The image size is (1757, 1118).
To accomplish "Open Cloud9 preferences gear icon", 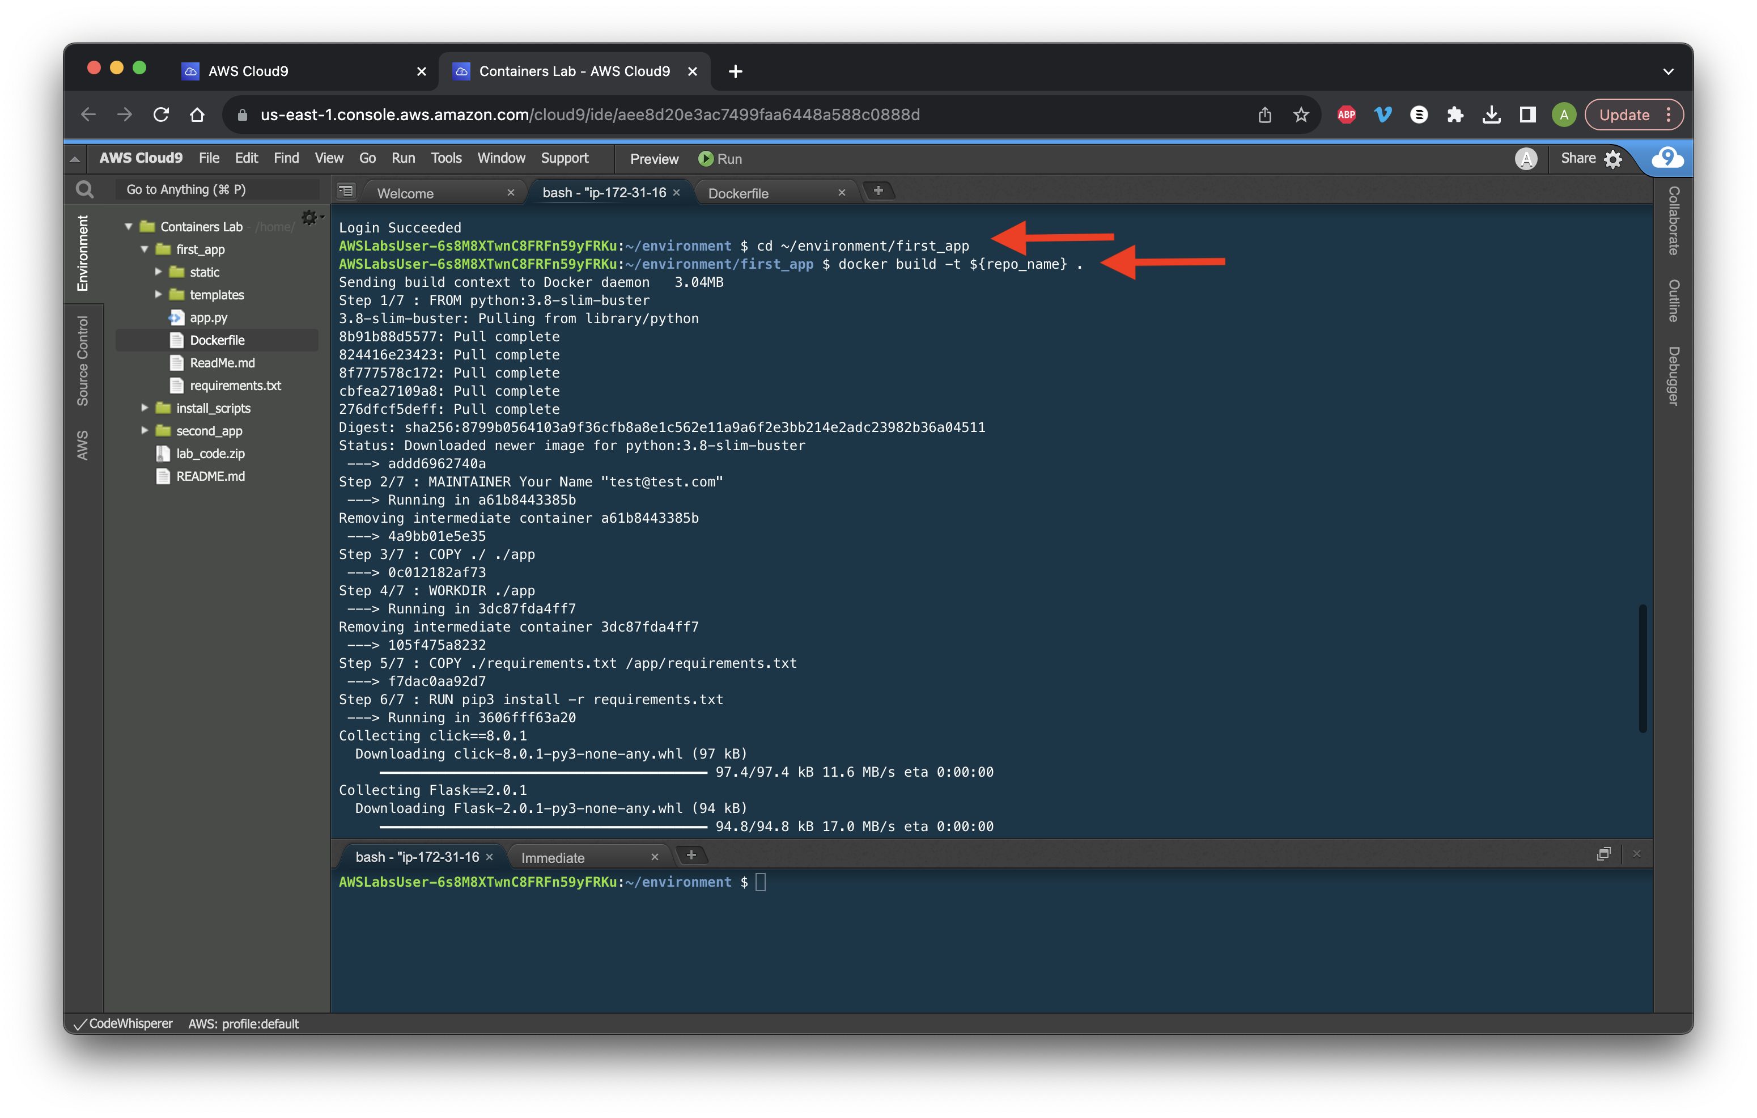I will point(1613,159).
